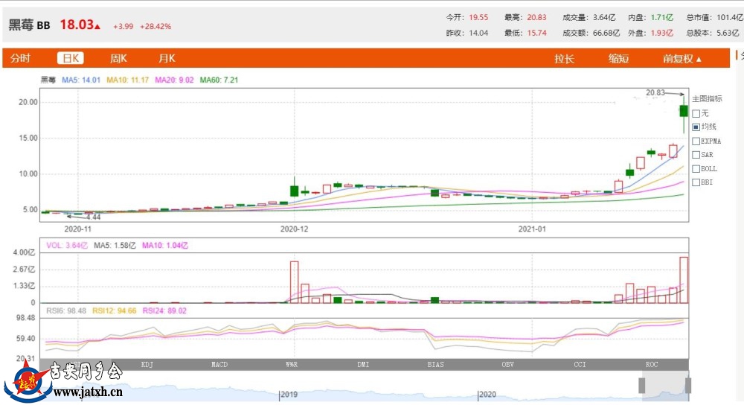Enable the BOLL indicator checkbox

[x=696, y=168]
